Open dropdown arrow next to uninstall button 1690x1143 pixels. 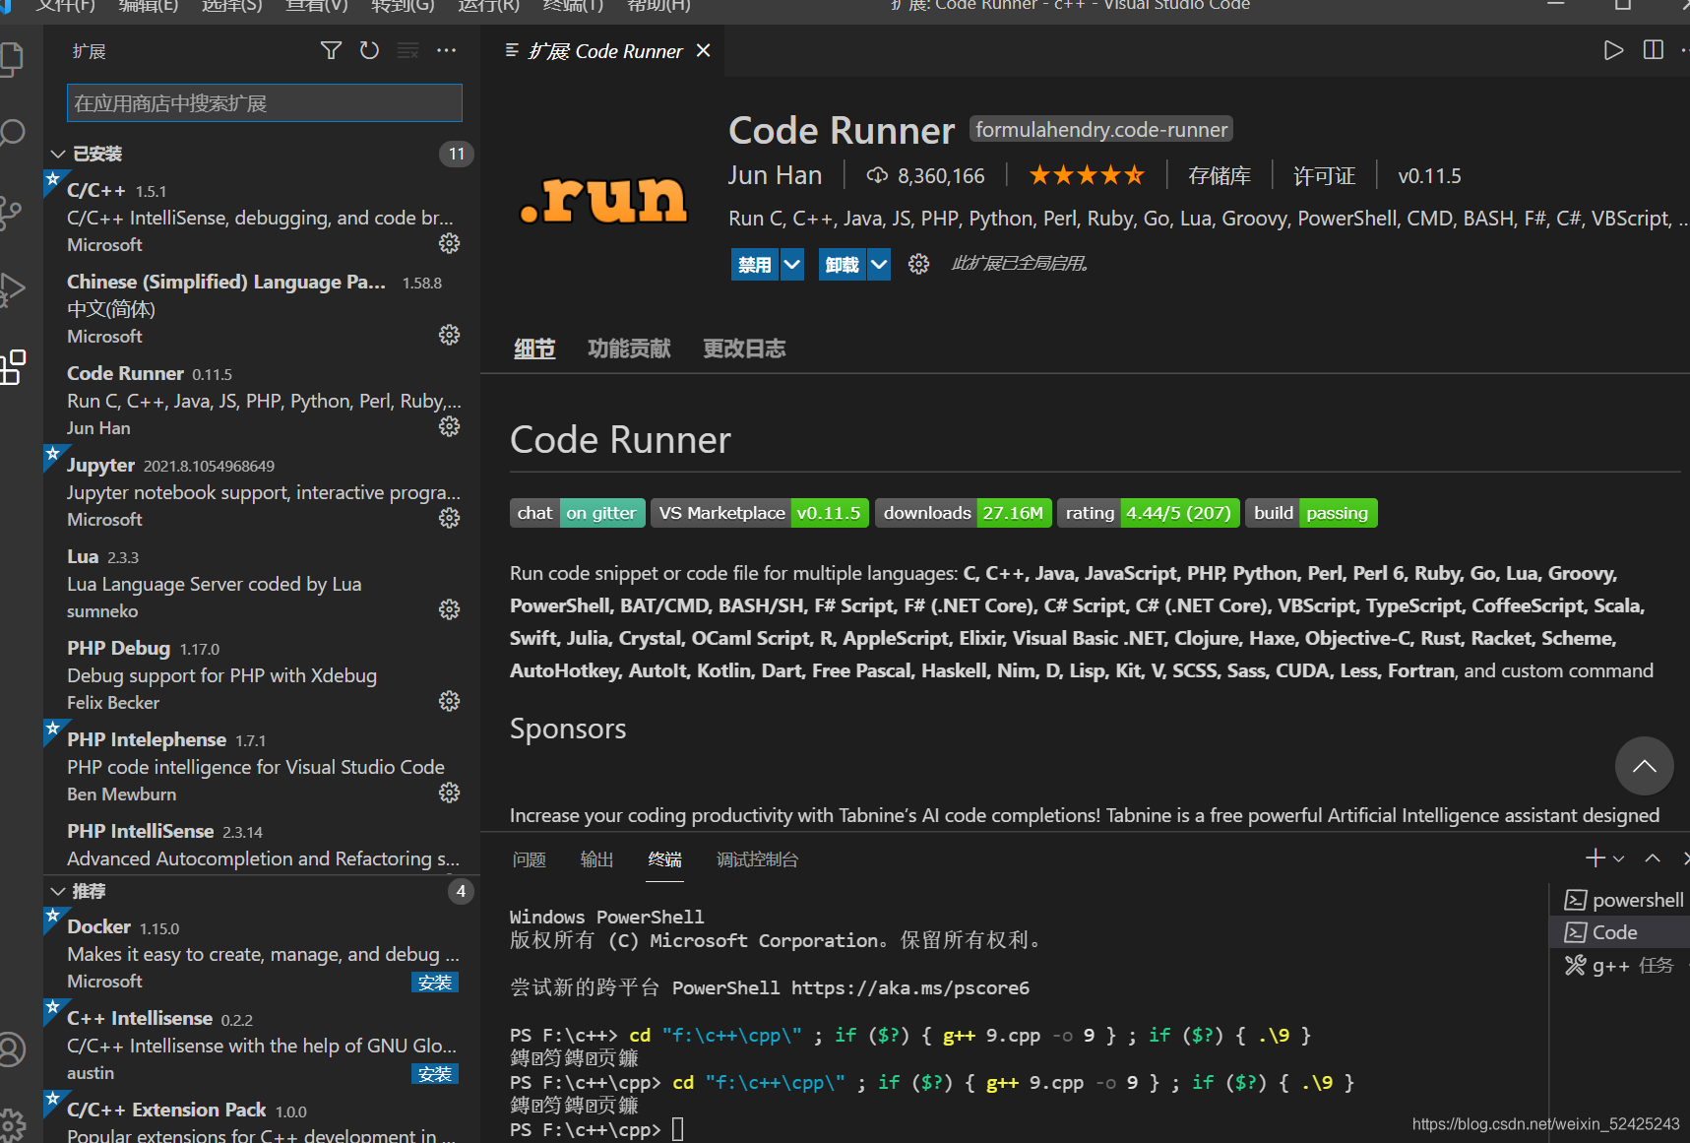click(880, 264)
